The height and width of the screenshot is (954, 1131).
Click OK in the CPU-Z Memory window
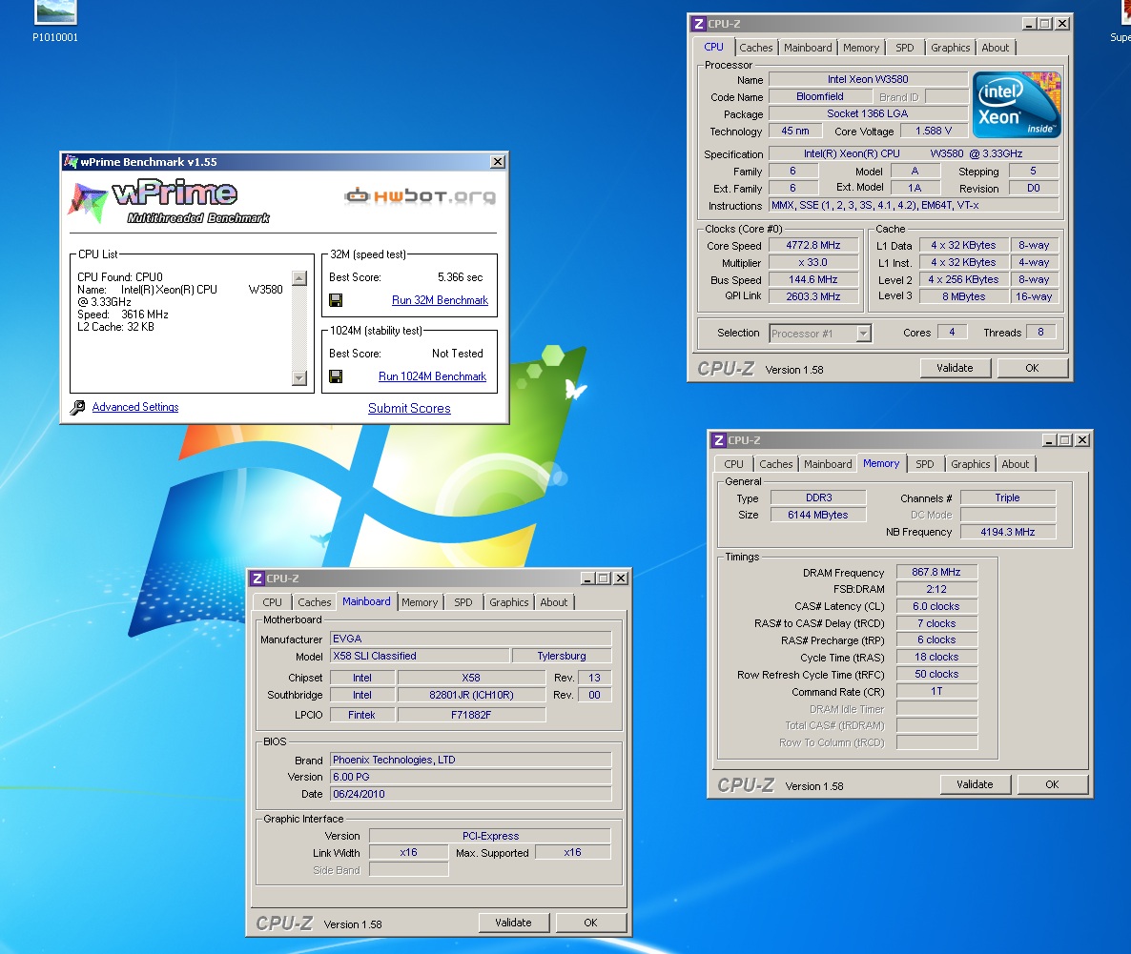[x=1053, y=784]
